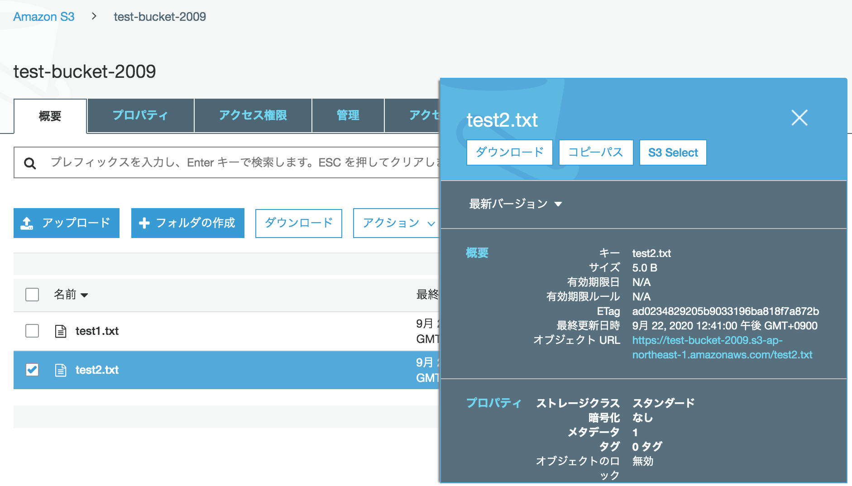Click the フォルダの作成 button
The width and height of the screenshot is (852, 486).
coord(188,223)
